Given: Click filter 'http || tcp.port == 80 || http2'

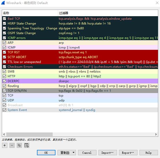Looking at the screenshot, I should click(x=80, y=76).
